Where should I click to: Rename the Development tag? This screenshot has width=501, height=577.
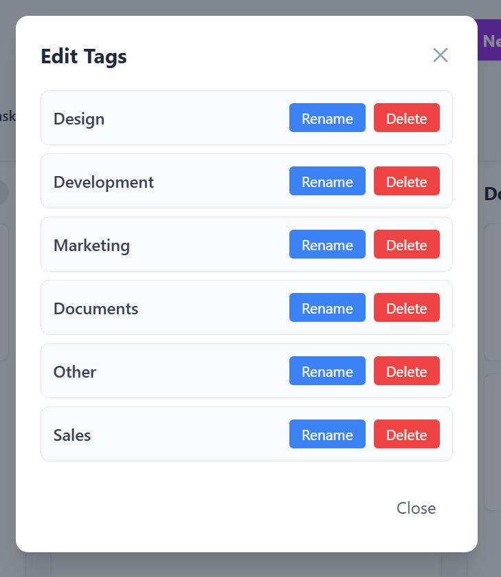pos(327,182)
